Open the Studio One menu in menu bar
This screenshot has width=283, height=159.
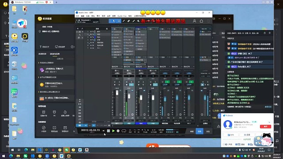[122, 16]
